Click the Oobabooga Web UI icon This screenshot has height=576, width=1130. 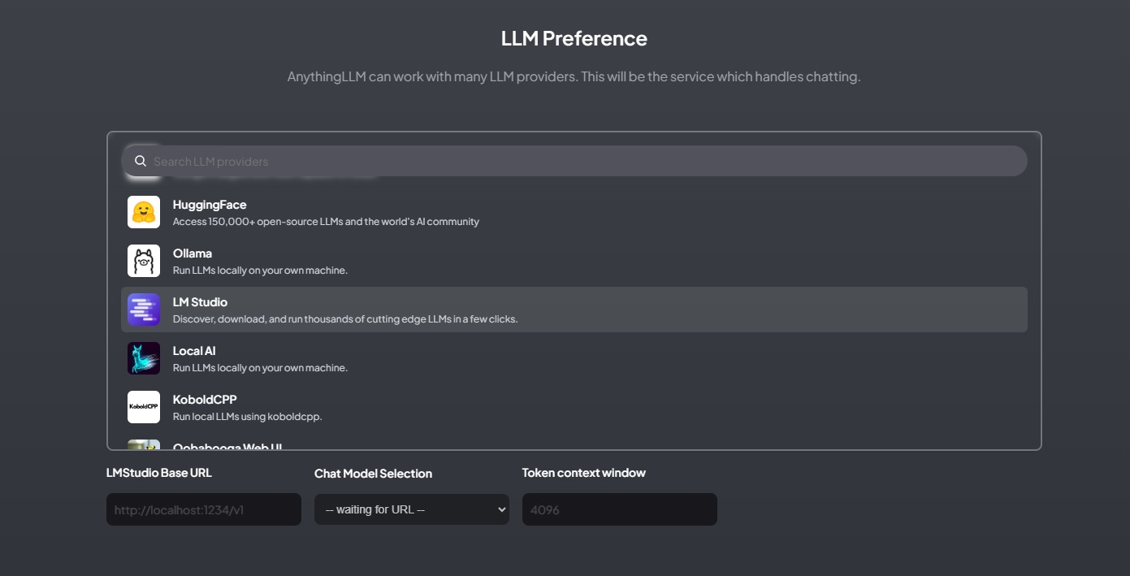point(143,445)
